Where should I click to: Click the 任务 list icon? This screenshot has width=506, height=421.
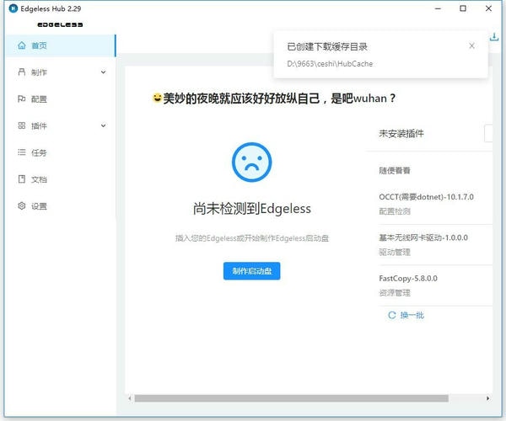22,152
